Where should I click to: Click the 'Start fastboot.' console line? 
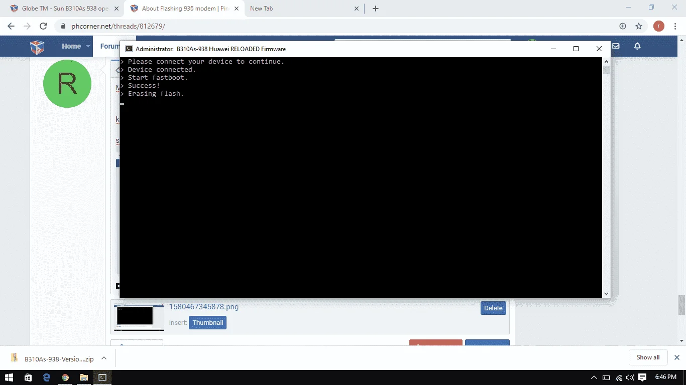[158, 78]
